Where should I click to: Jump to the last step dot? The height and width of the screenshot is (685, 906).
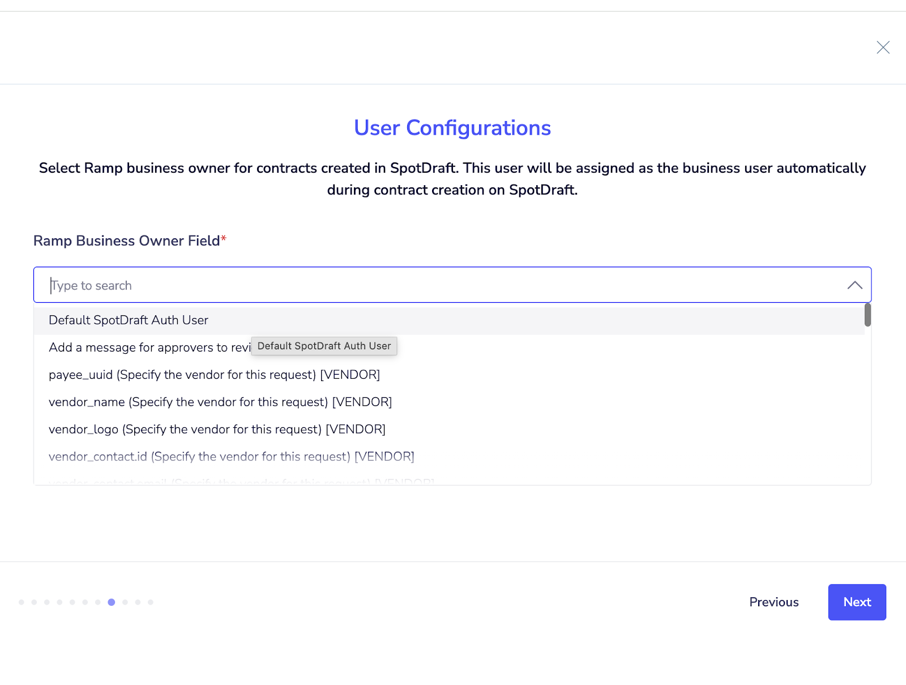pyautogui.click(x=151, y=602)
